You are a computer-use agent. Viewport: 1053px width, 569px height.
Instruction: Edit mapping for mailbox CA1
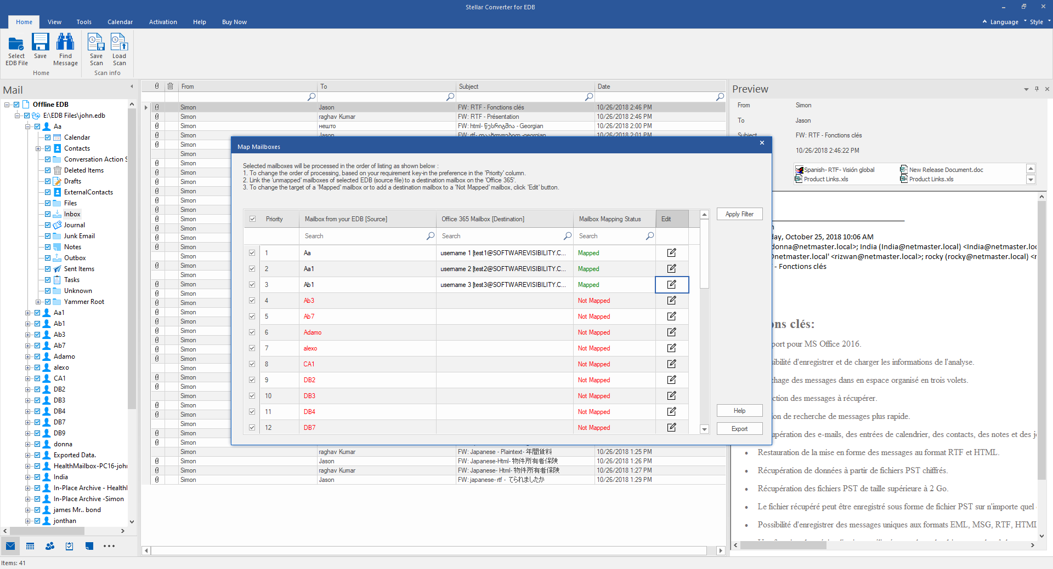(x=671, y=364)
